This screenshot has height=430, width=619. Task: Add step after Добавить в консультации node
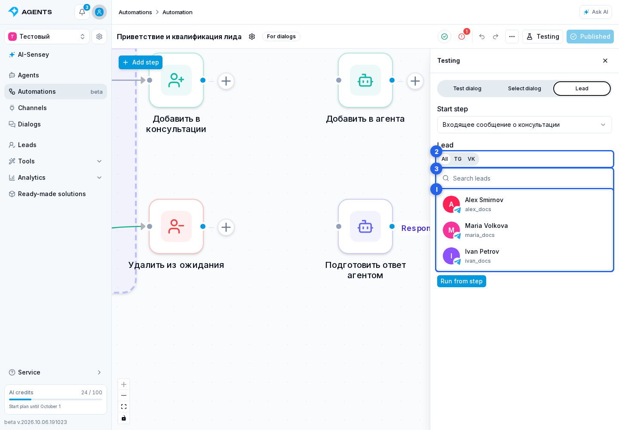pos(226,81)
